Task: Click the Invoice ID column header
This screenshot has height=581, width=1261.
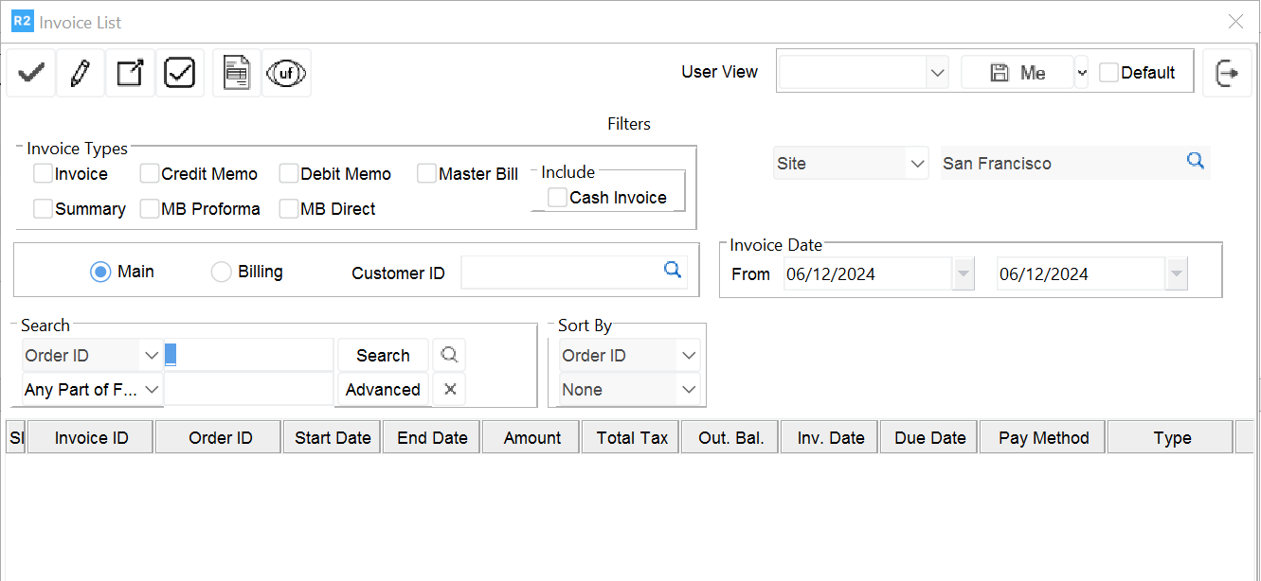Action: click(91, 438)
